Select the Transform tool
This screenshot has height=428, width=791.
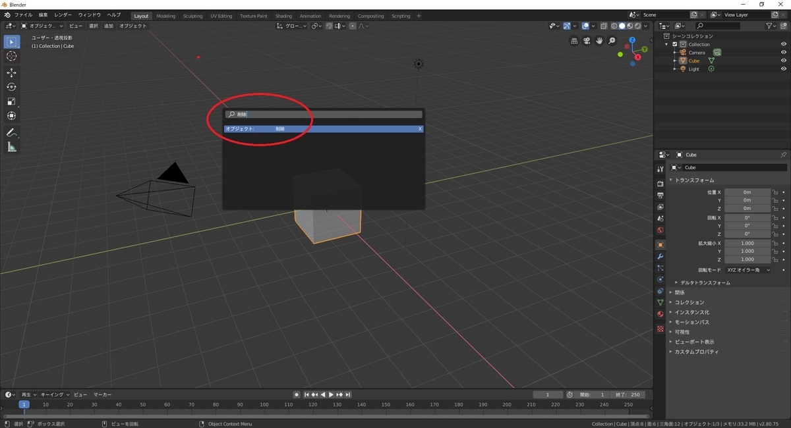[11, 116]
